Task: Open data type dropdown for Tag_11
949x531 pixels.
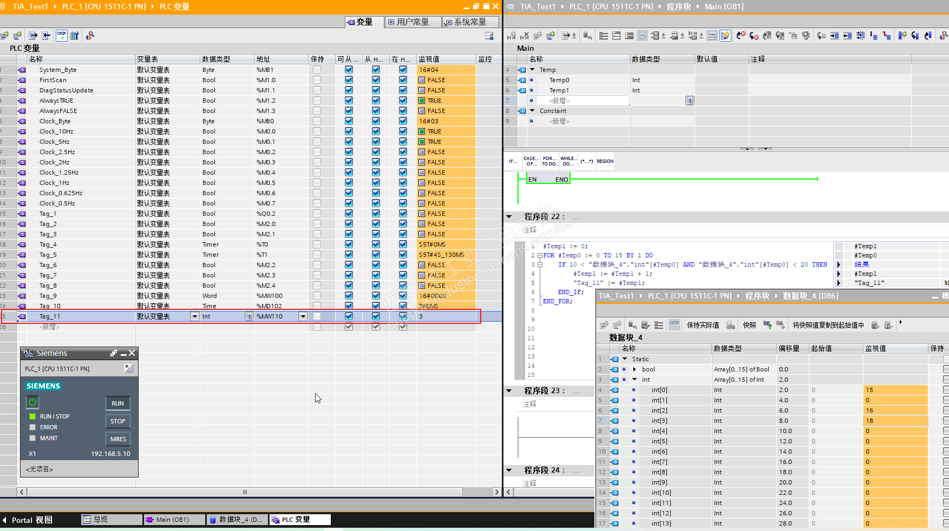Action: [x=248, y=316]
